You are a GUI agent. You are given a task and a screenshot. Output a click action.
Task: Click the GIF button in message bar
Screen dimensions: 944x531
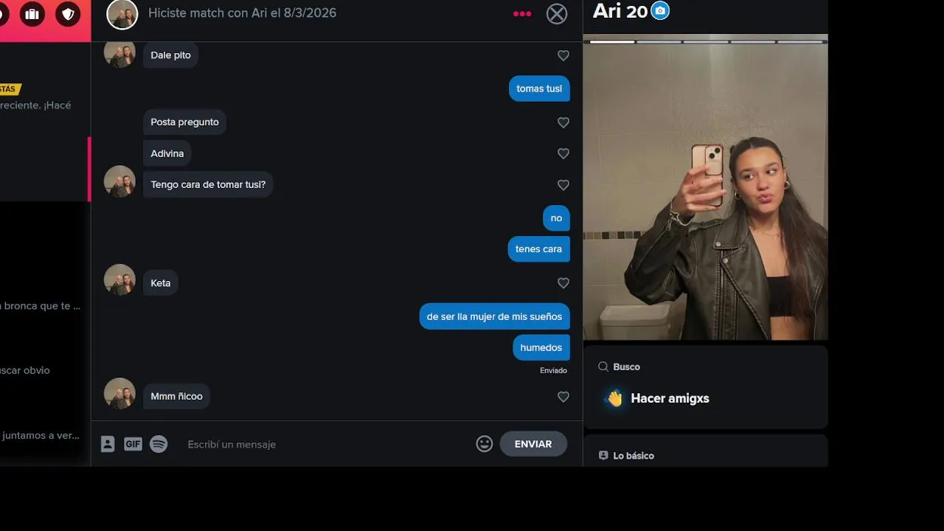(x=133, y=444)
